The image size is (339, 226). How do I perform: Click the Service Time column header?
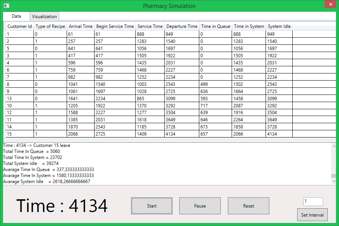150,26
